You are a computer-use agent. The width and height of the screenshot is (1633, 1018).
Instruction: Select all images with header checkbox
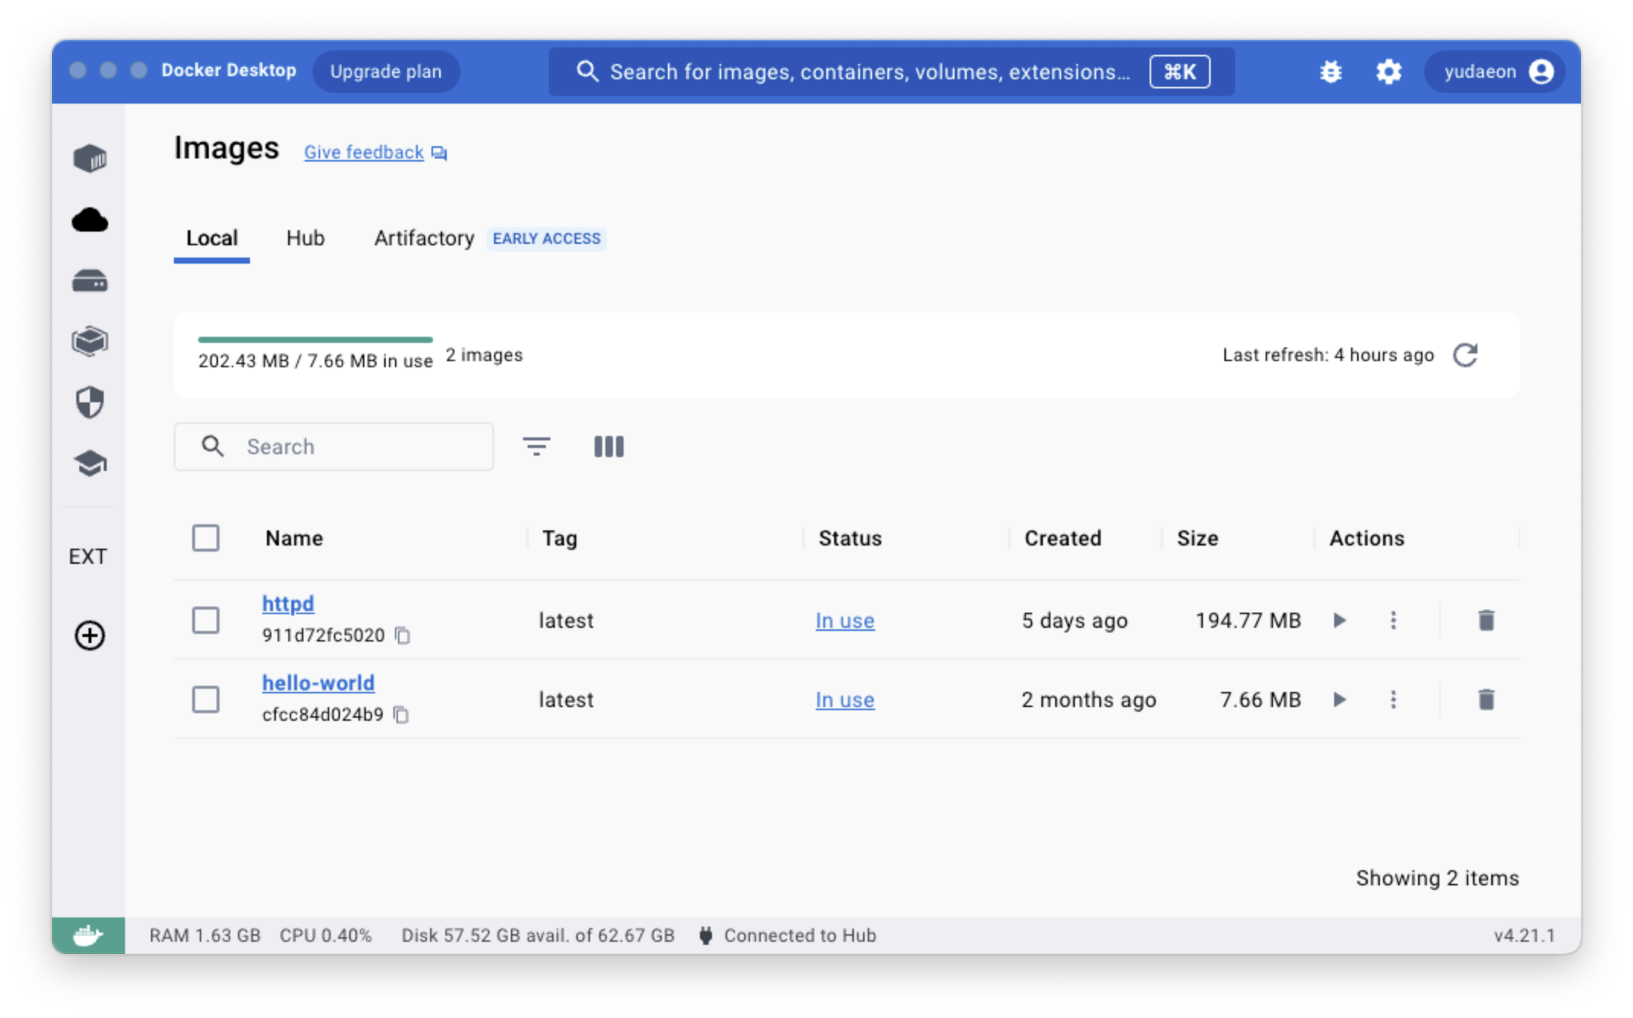click(206, 538)
